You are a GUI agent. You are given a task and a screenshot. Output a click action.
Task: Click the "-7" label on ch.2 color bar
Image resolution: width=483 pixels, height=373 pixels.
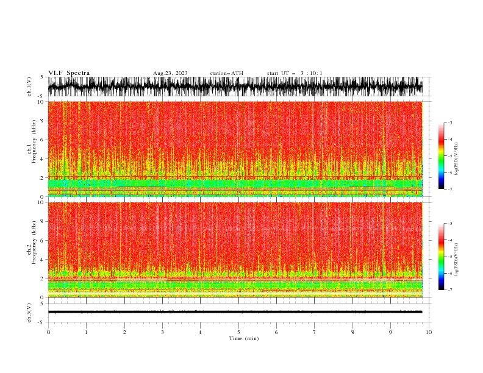point(449,290)
